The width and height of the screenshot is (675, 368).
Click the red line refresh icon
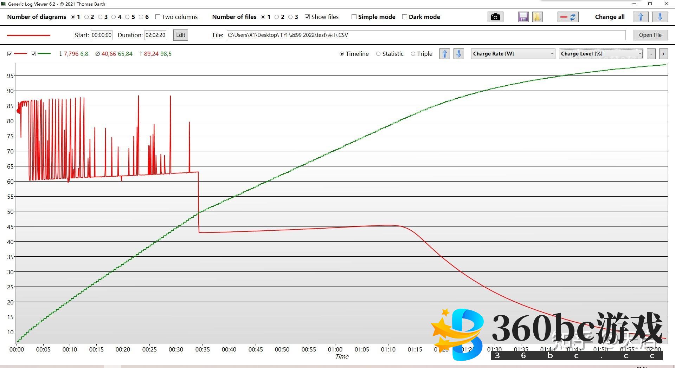[568, 17]
